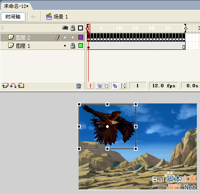The width and height of the screenshot is (200, 193).
Task: Toggle outline view for all layers
Action: click(80, 28)
